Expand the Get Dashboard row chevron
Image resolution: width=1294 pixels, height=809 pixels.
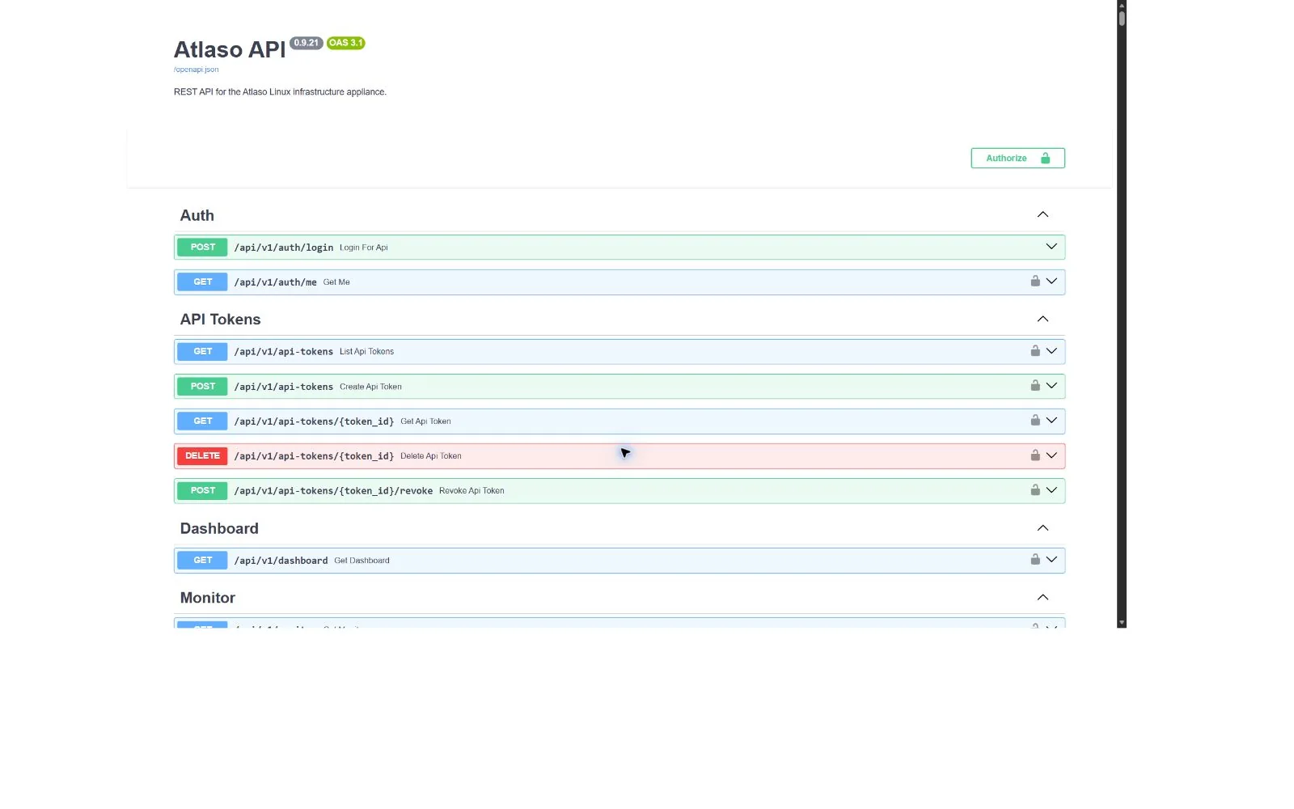tap(1051, 560)
